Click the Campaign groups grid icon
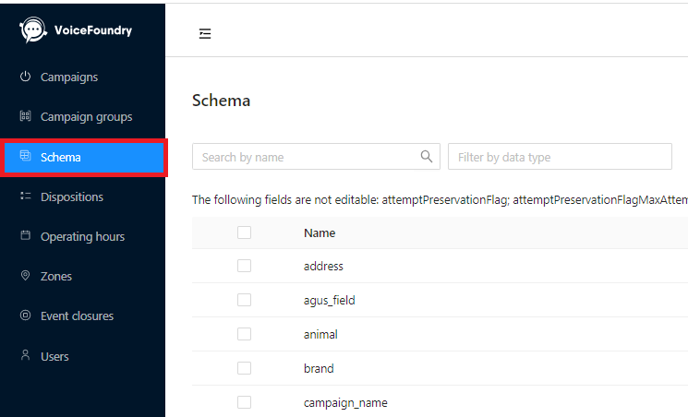Viewport: 688px width, 417px height. coord(26,116)
